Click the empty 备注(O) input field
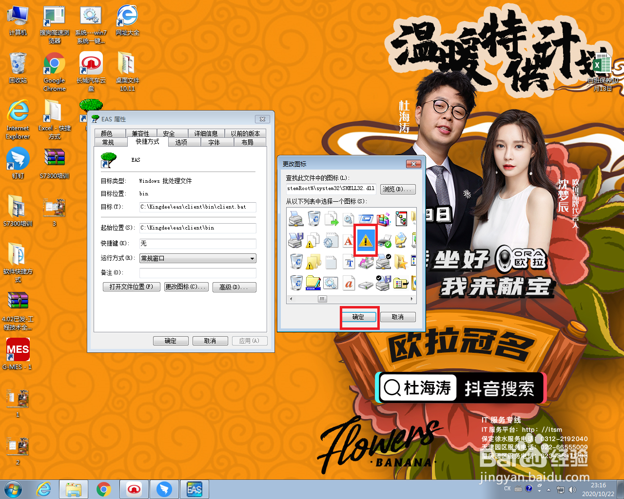This screenshot has height=499, width=624. pos(197,273)
